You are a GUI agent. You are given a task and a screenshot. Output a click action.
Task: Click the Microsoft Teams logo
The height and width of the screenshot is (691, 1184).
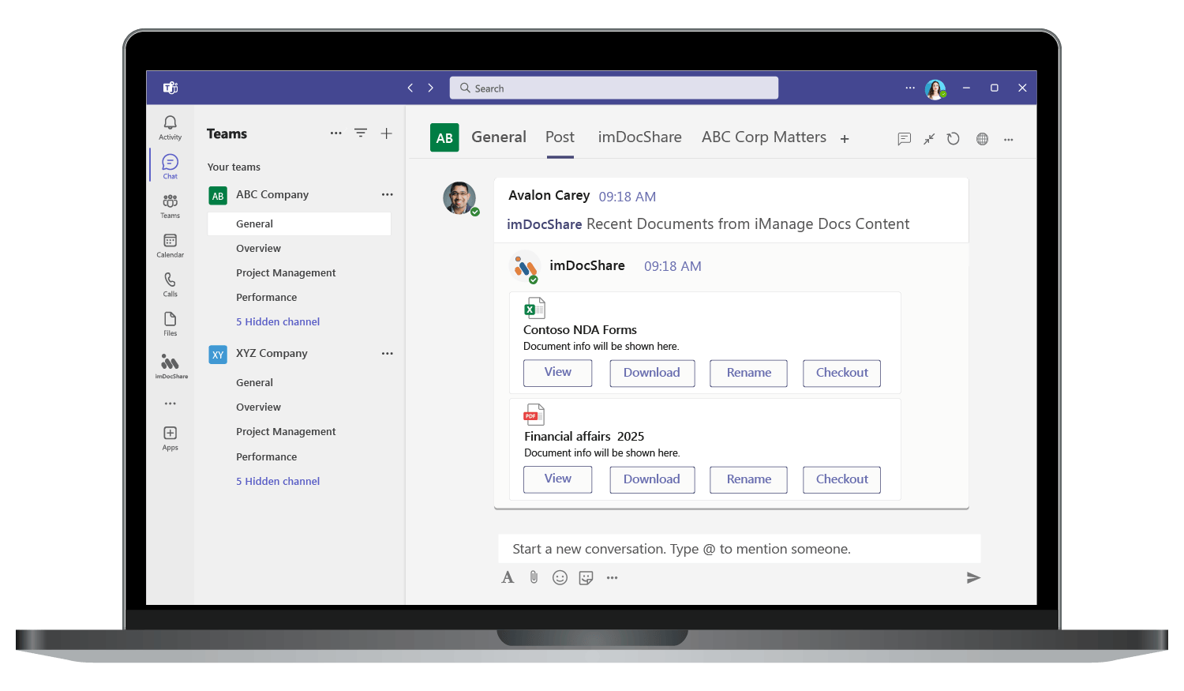coord(170,88)
